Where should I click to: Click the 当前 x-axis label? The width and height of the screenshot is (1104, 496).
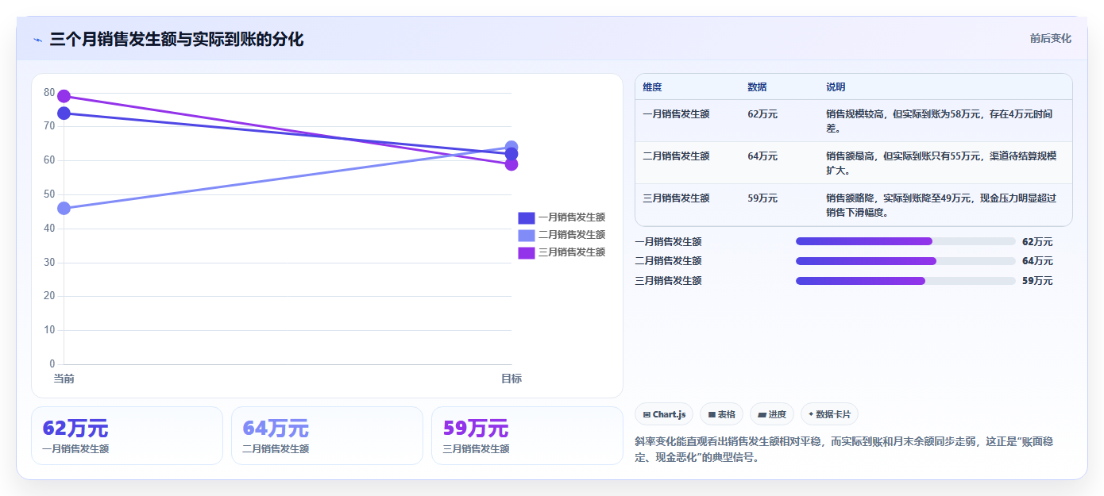pos(64,379)
